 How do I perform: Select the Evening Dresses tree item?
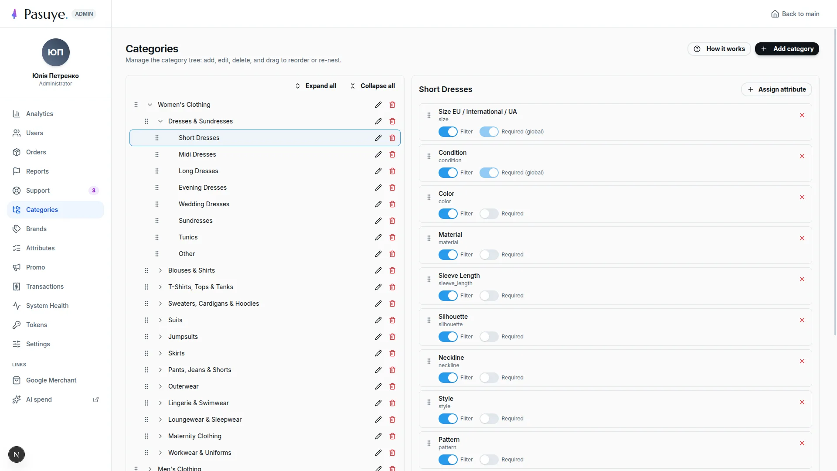click(x=265, y=188)
